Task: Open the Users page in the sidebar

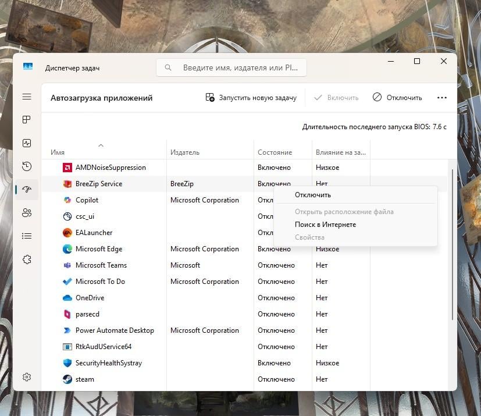Action: point(27,212)
